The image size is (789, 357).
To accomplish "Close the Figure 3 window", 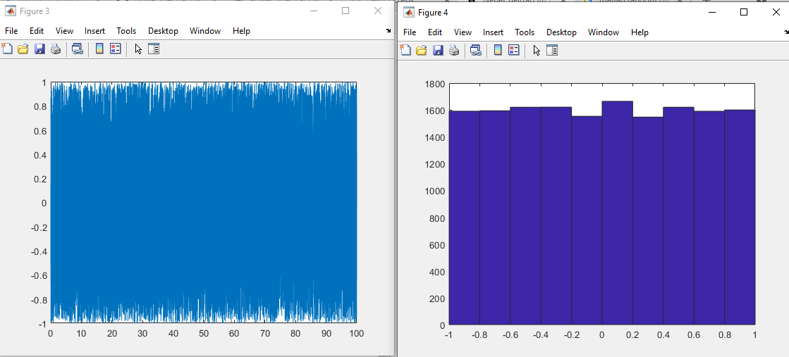I will 378,11.
